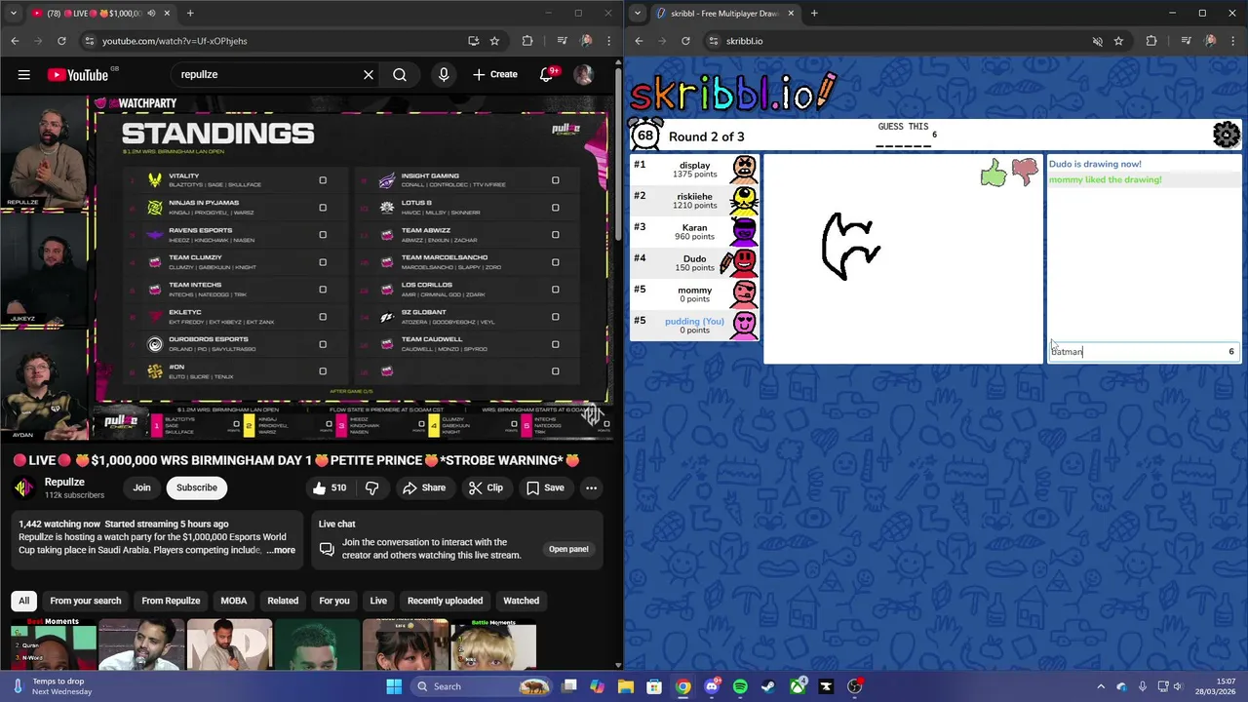Select the 'Recently uploaded' chip
This screenshot has width=1248, height=702.
click(x=445, y=601)
